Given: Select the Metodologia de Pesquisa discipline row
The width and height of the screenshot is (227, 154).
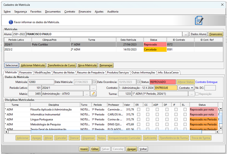Looking at the screenshot, I should point(111,124).
